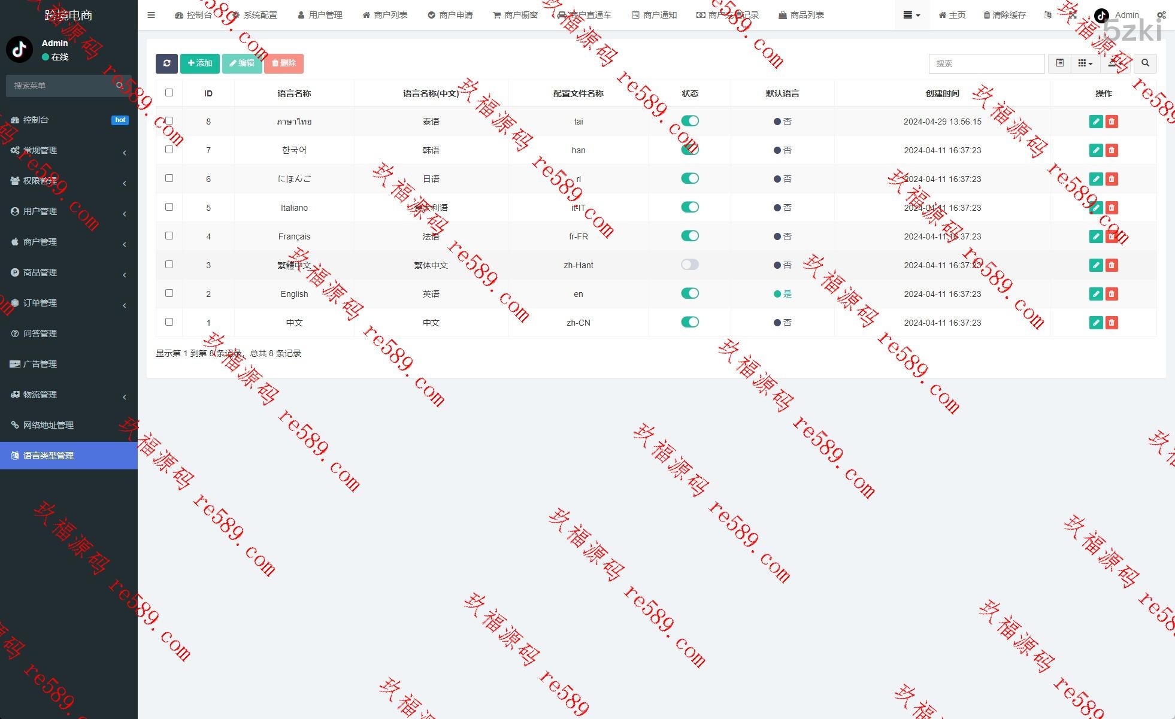Viewport: 1175px width, 719px height.
Task: Open 商户列表 top navigation tab
Action: coord(385,15)
